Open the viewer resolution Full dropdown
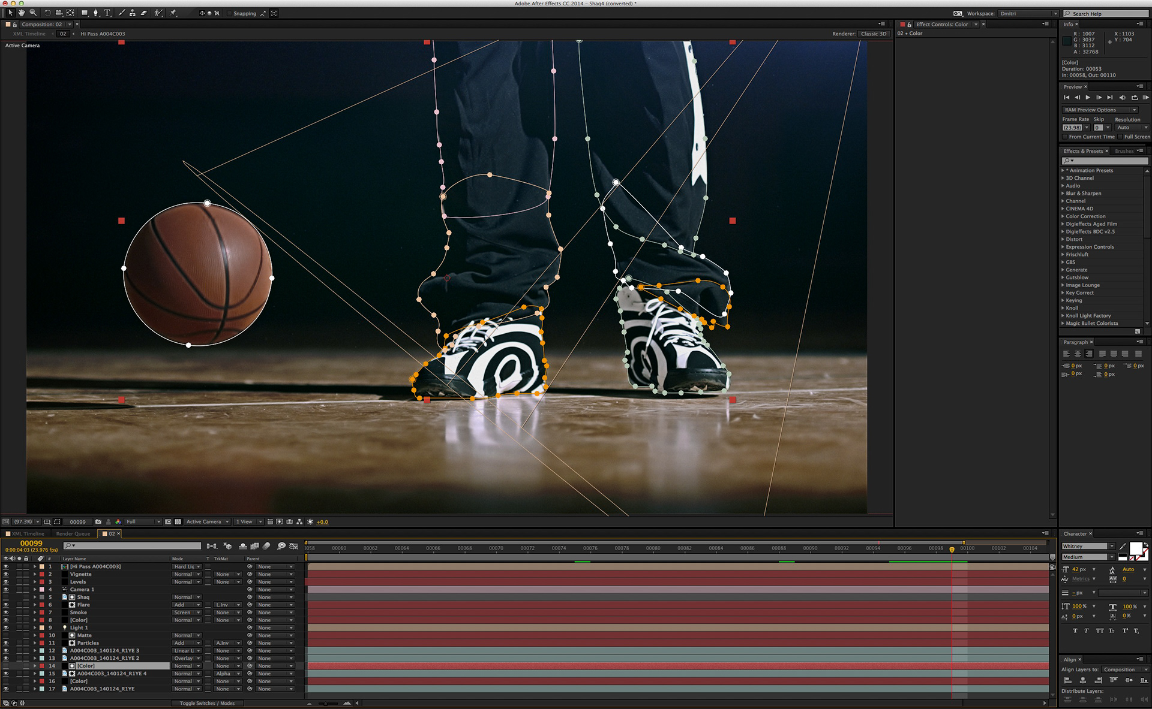The width and height of the screenshot is (1152, 709). (x=143, y=521)
